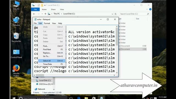Open address bar history dropdown
Image resolution: width=176 pixels, height=99 pixels.
coord(112,14)
